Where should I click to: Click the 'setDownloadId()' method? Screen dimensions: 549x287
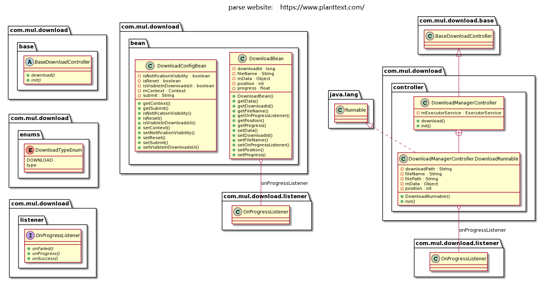pos(255,135)
